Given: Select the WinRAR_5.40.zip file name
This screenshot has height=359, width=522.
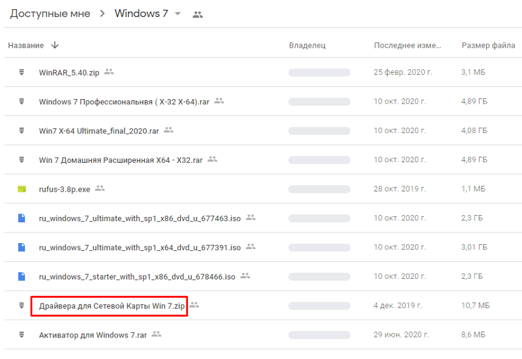Looking at the screenshot, I should pyautogui.click(x=69, y=72).
